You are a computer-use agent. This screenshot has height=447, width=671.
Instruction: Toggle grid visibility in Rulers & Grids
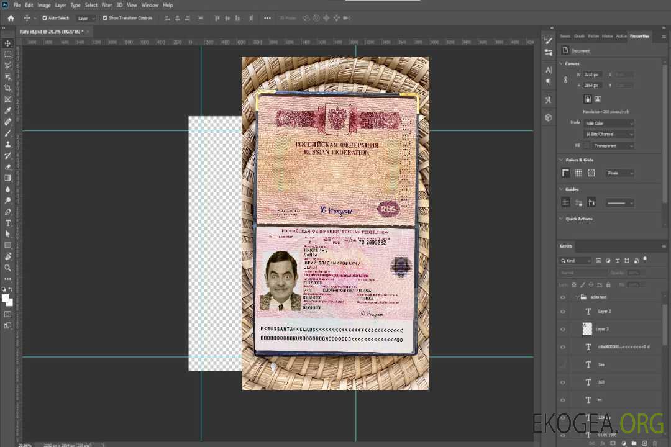point(578,173)
